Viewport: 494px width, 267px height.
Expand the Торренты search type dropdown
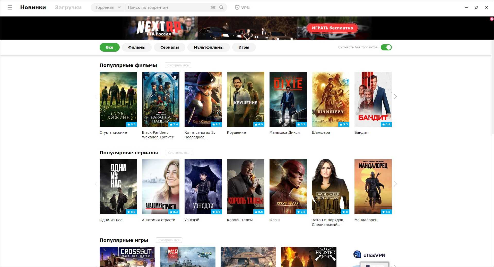108,7
